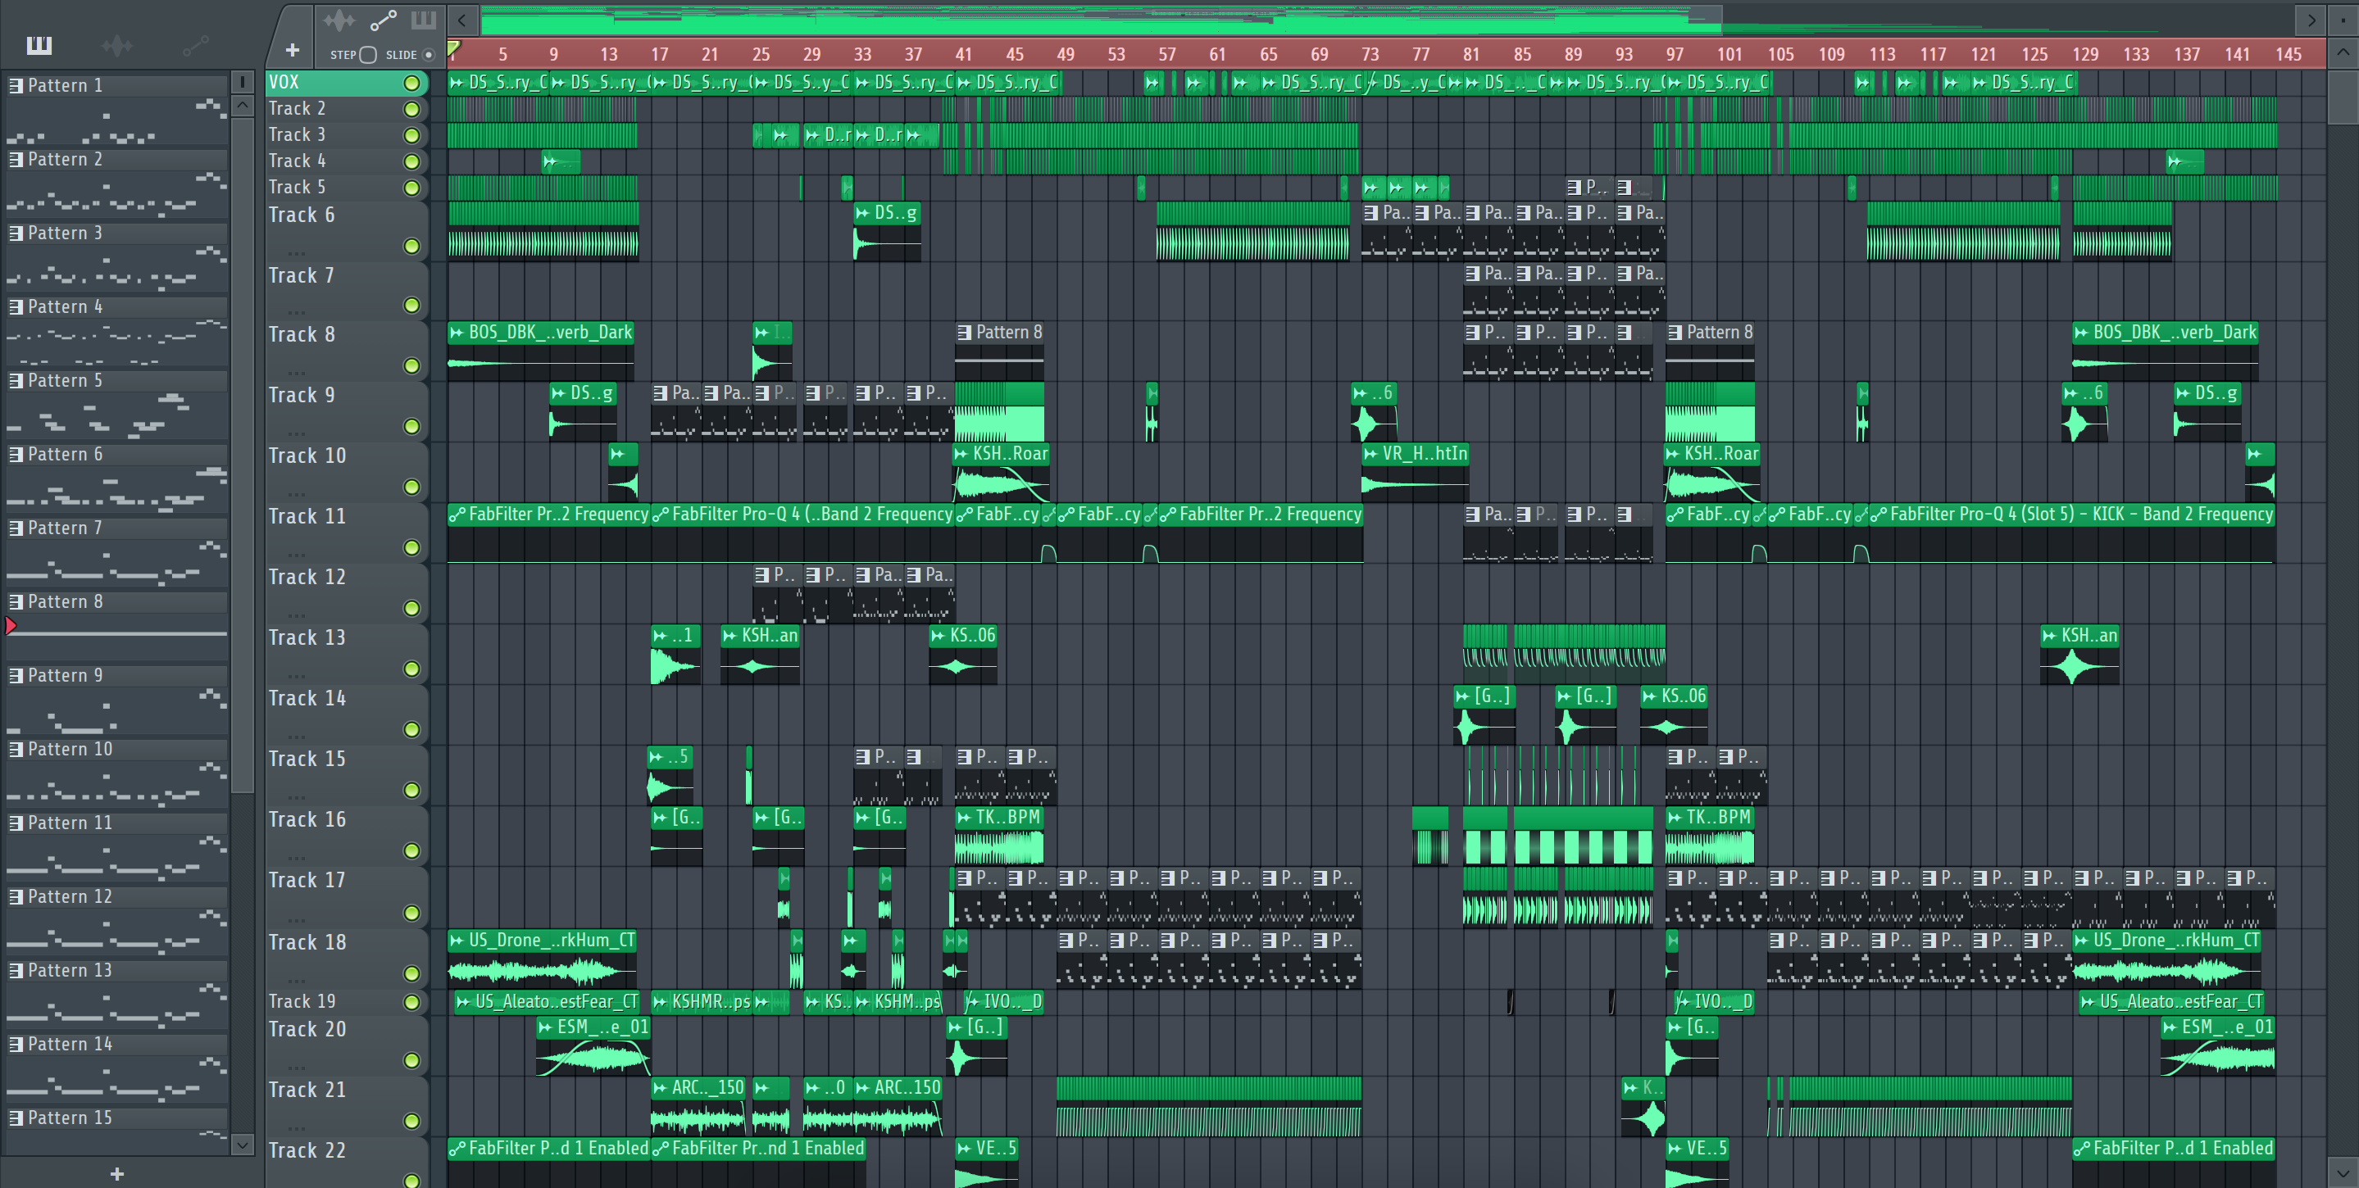Image resolution: width=2359 pixels, height=1188 pixels.
Task: Enable the STEP checkbox
Action: pos(368,55)
